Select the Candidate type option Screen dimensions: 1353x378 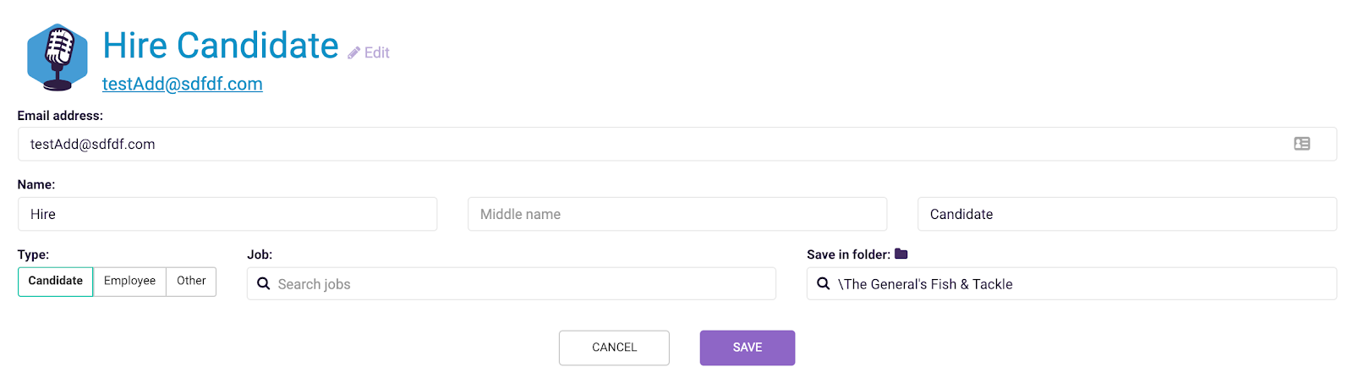(56, 282)
